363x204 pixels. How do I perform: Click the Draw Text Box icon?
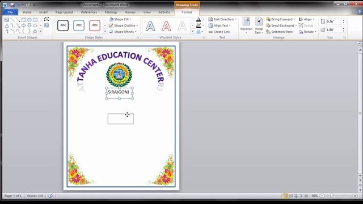(47, 25)
